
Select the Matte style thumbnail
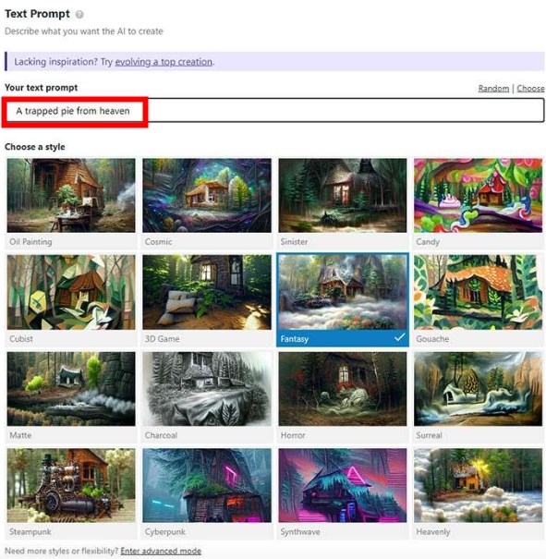coord(71,389)
